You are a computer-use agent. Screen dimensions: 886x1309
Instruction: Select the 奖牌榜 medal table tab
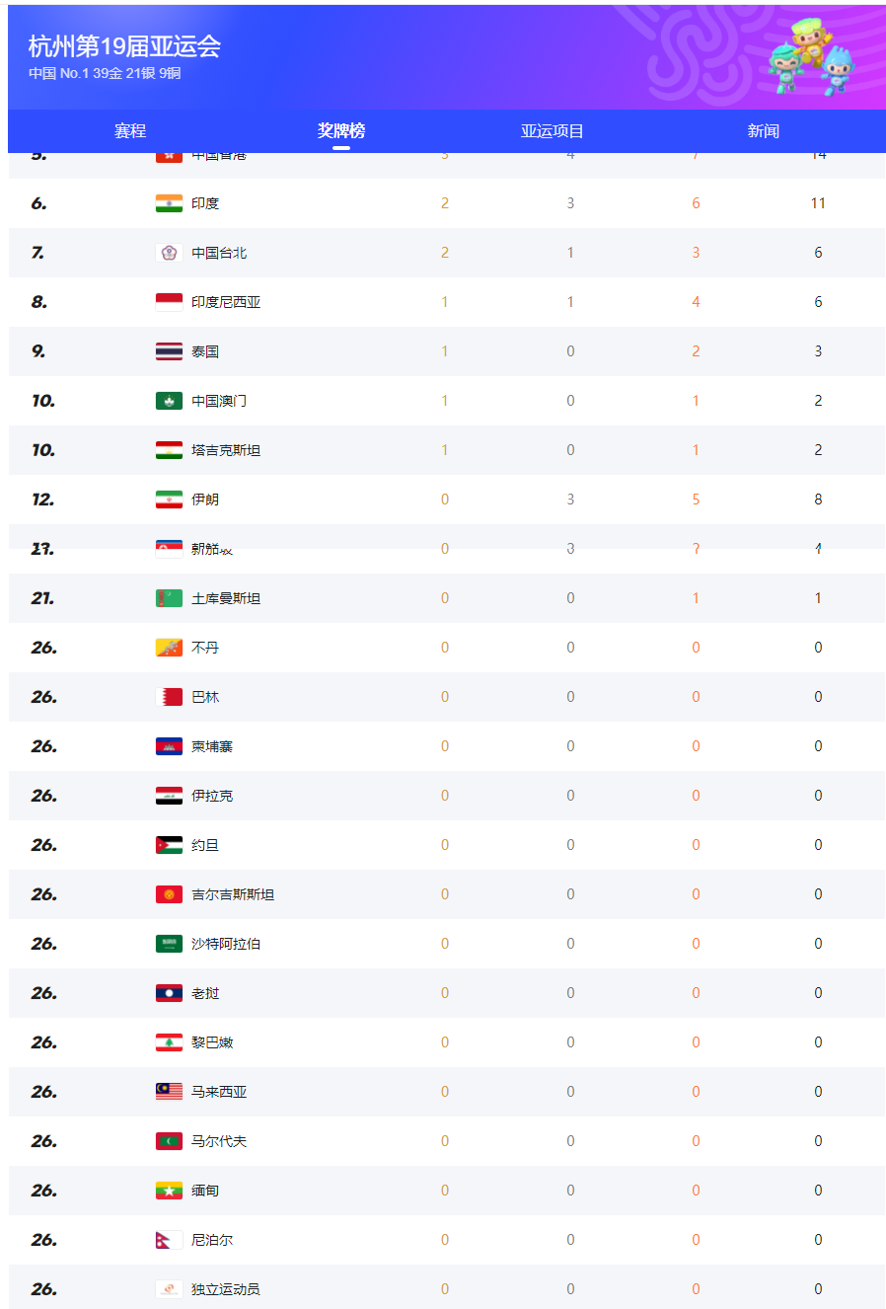click(341, 131)
